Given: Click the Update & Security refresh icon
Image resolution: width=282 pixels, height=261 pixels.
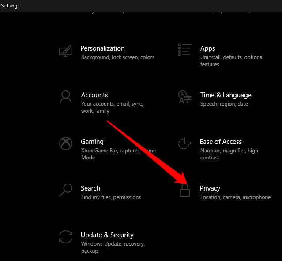Looking at the screenshot, I should (66, 237).
